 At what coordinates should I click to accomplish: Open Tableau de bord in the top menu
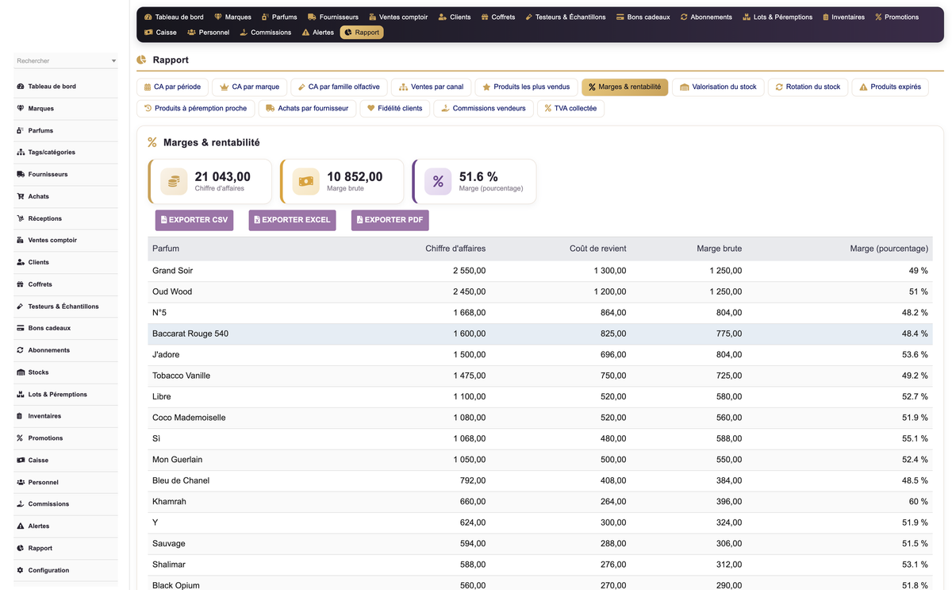coord(174,17)
